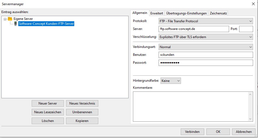The width and height of the screenshot is (258, 138).
Task: Focus the Benutzer text field
Action: coord(206,55)
